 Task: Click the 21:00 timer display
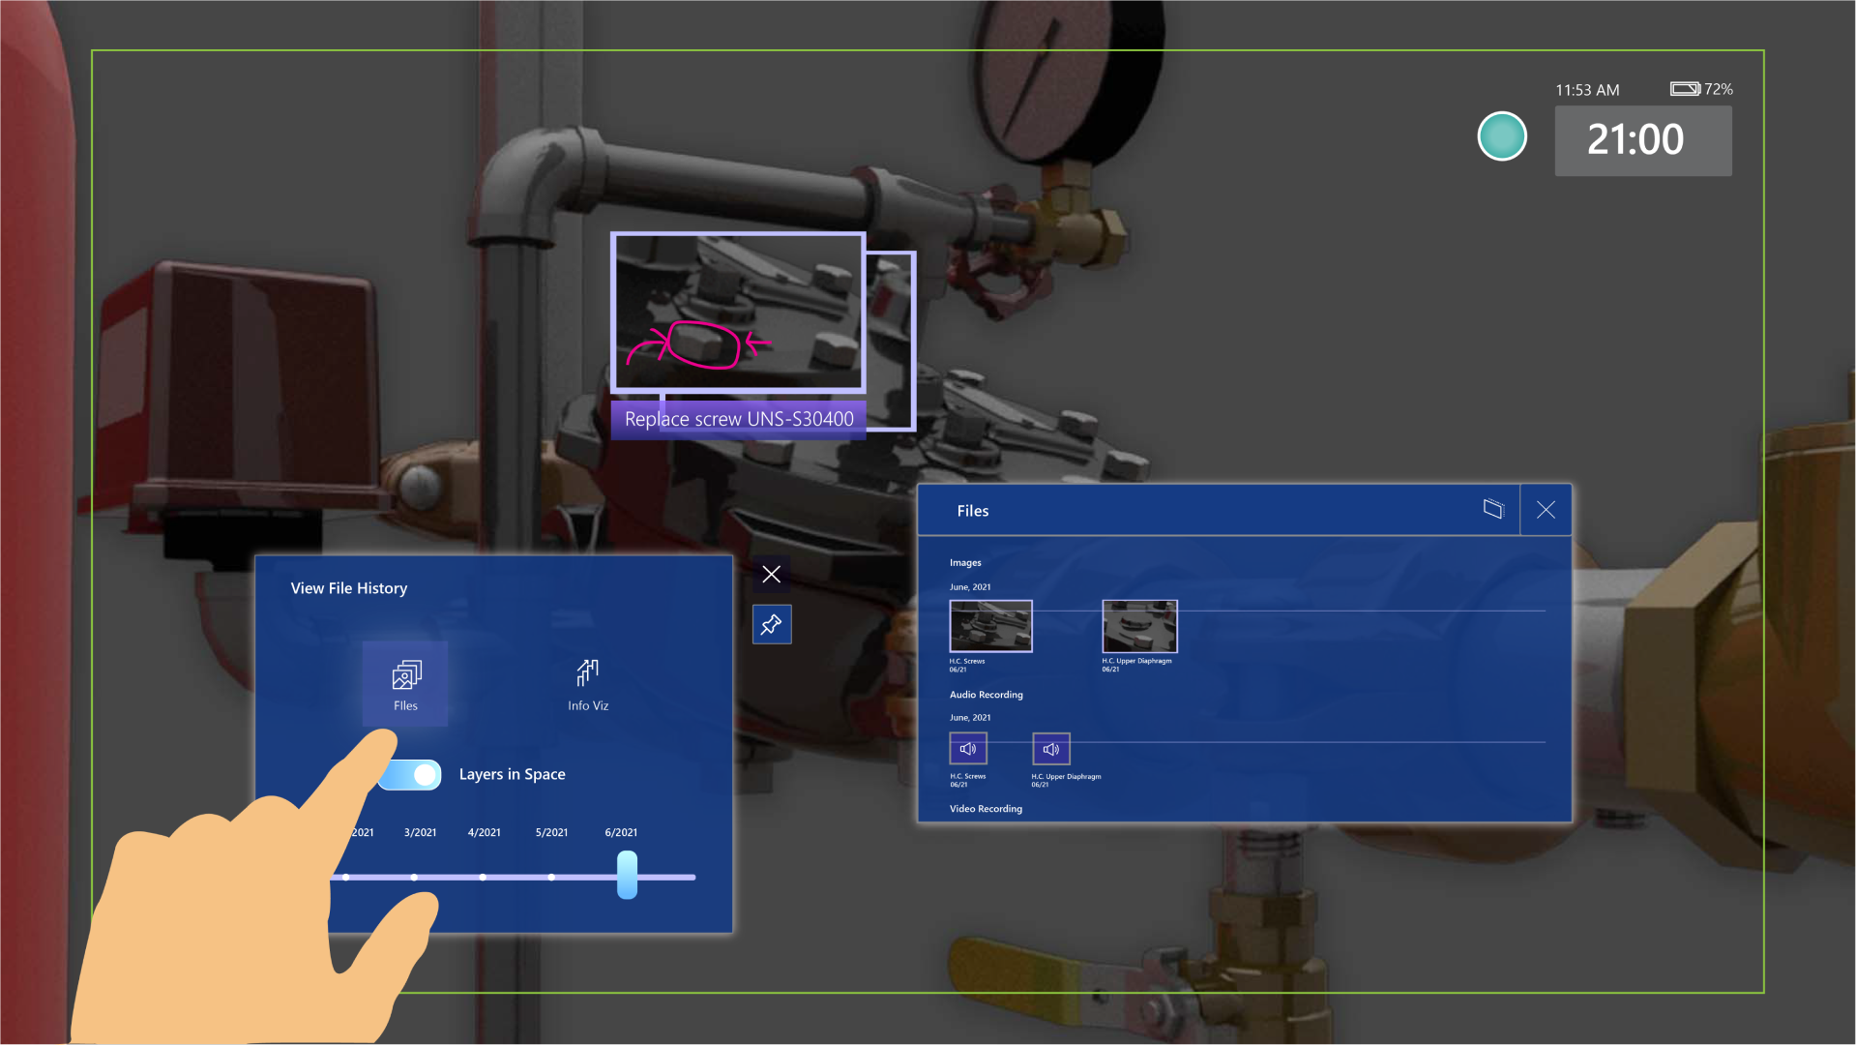tap(1643, 140)
